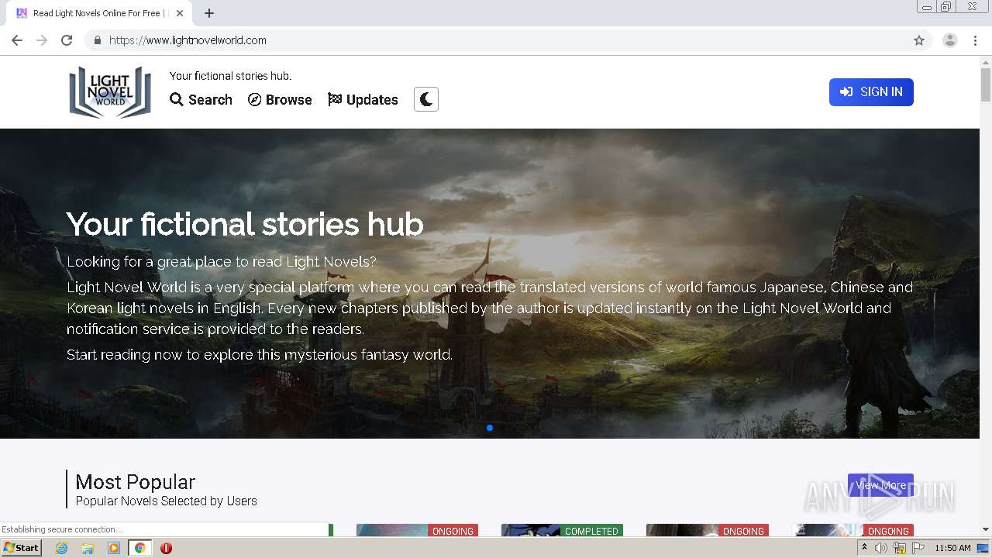Image resolution: width=992 pixels, height=558 pixels.
Task: Open the volume speaker tray icon
Action: (881, 548)
